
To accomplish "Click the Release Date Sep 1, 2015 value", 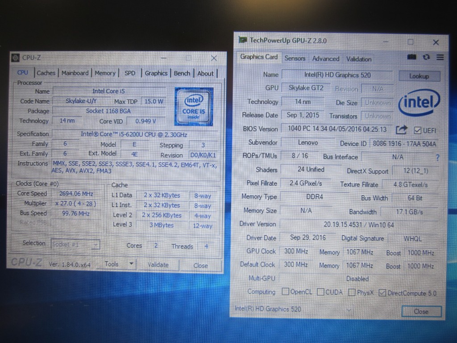I will (303, 115).
